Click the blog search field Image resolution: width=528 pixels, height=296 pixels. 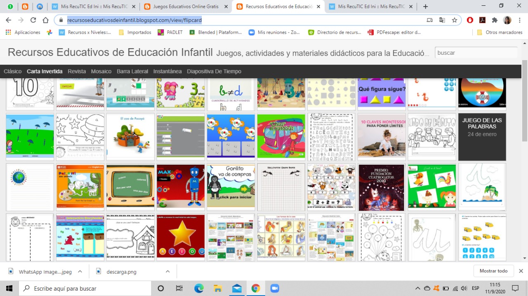(x=476, y=53)
